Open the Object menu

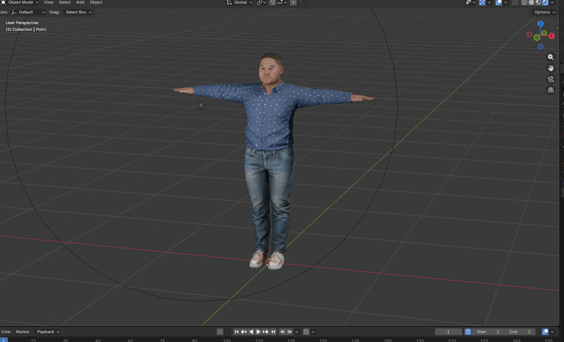pos(96,3)
